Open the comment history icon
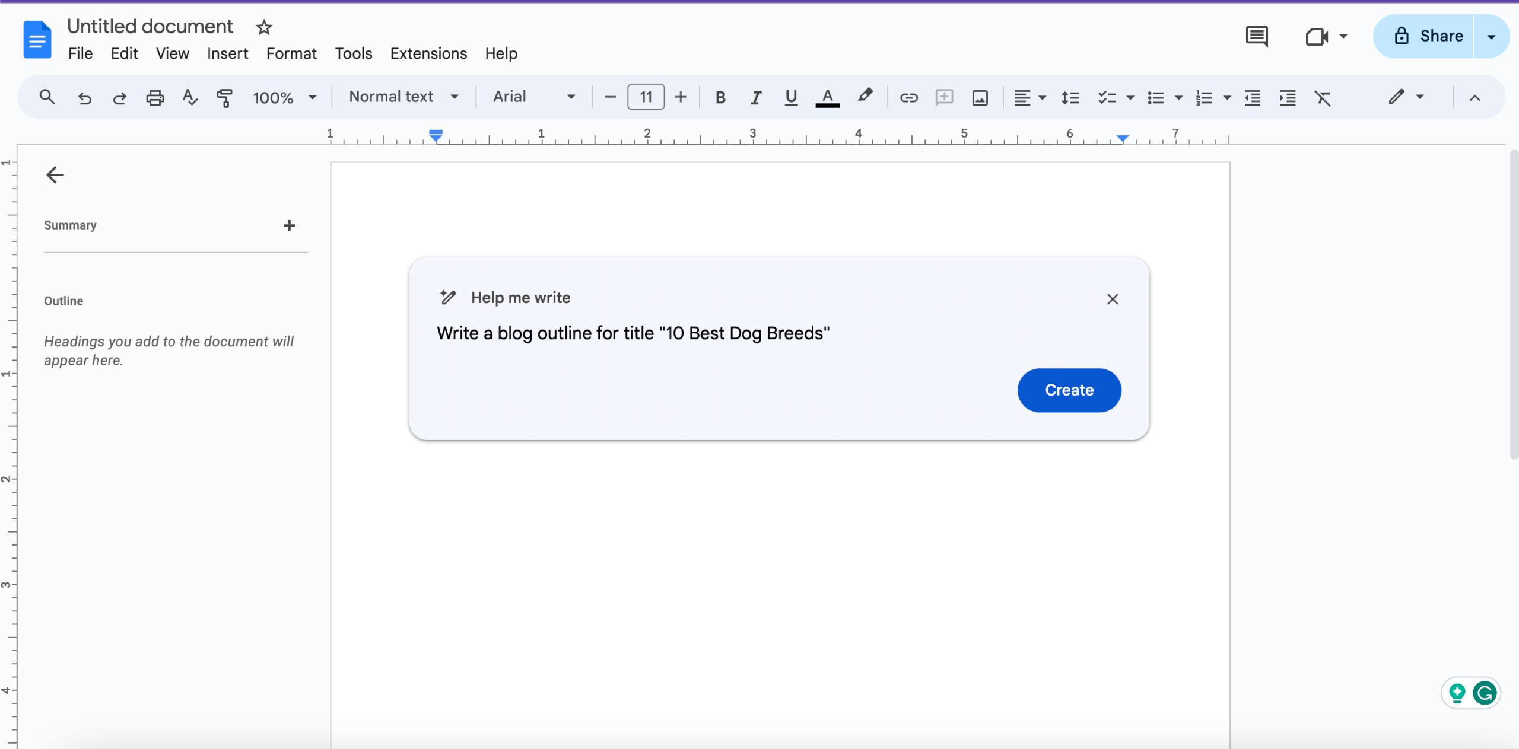 pyautogui.click(x=1256, y=36)
